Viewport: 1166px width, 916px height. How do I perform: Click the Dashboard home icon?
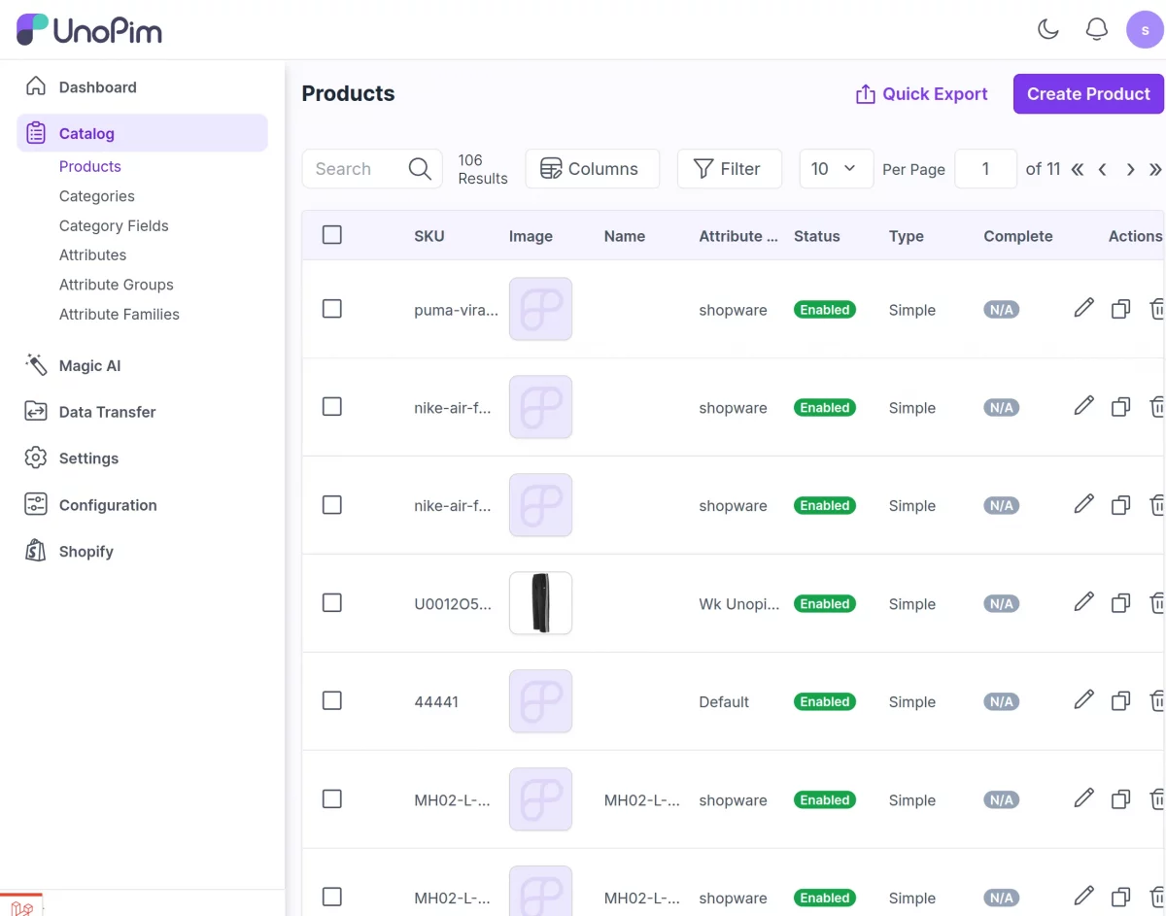pos(36,86)
